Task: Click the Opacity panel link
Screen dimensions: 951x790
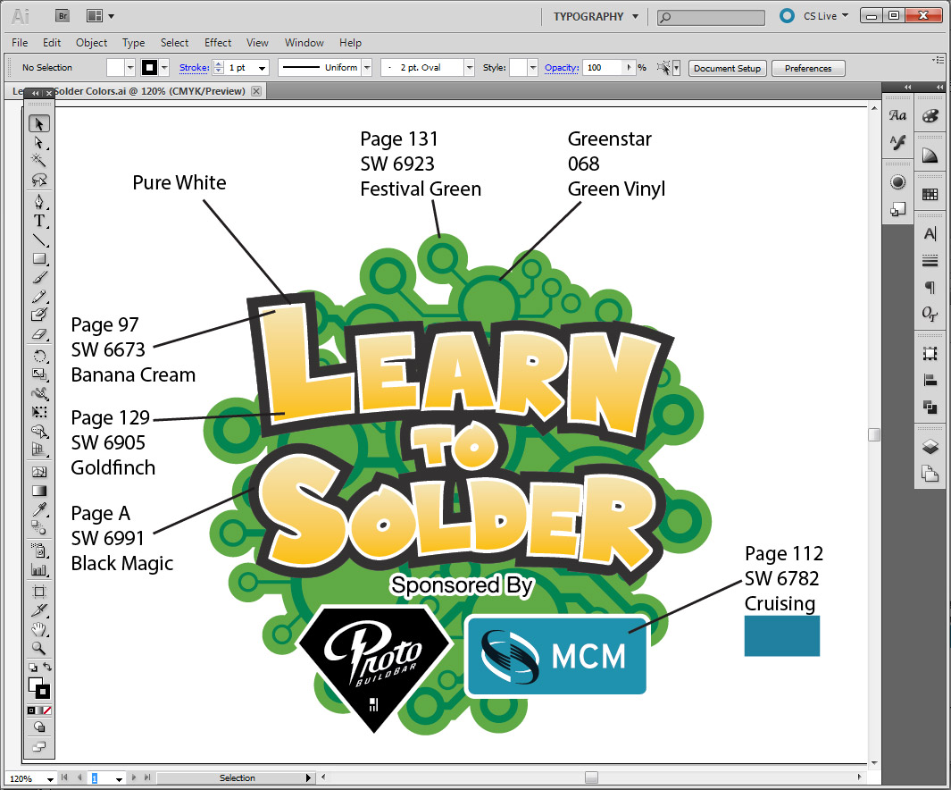Action: [562, 67]
